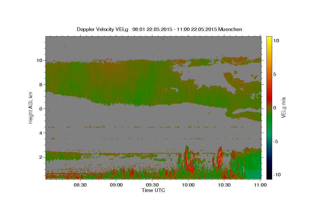Click the '09:30' time axis label
Image resolution: width=323 pixels, height=215 pixels.
pos(152,185)
